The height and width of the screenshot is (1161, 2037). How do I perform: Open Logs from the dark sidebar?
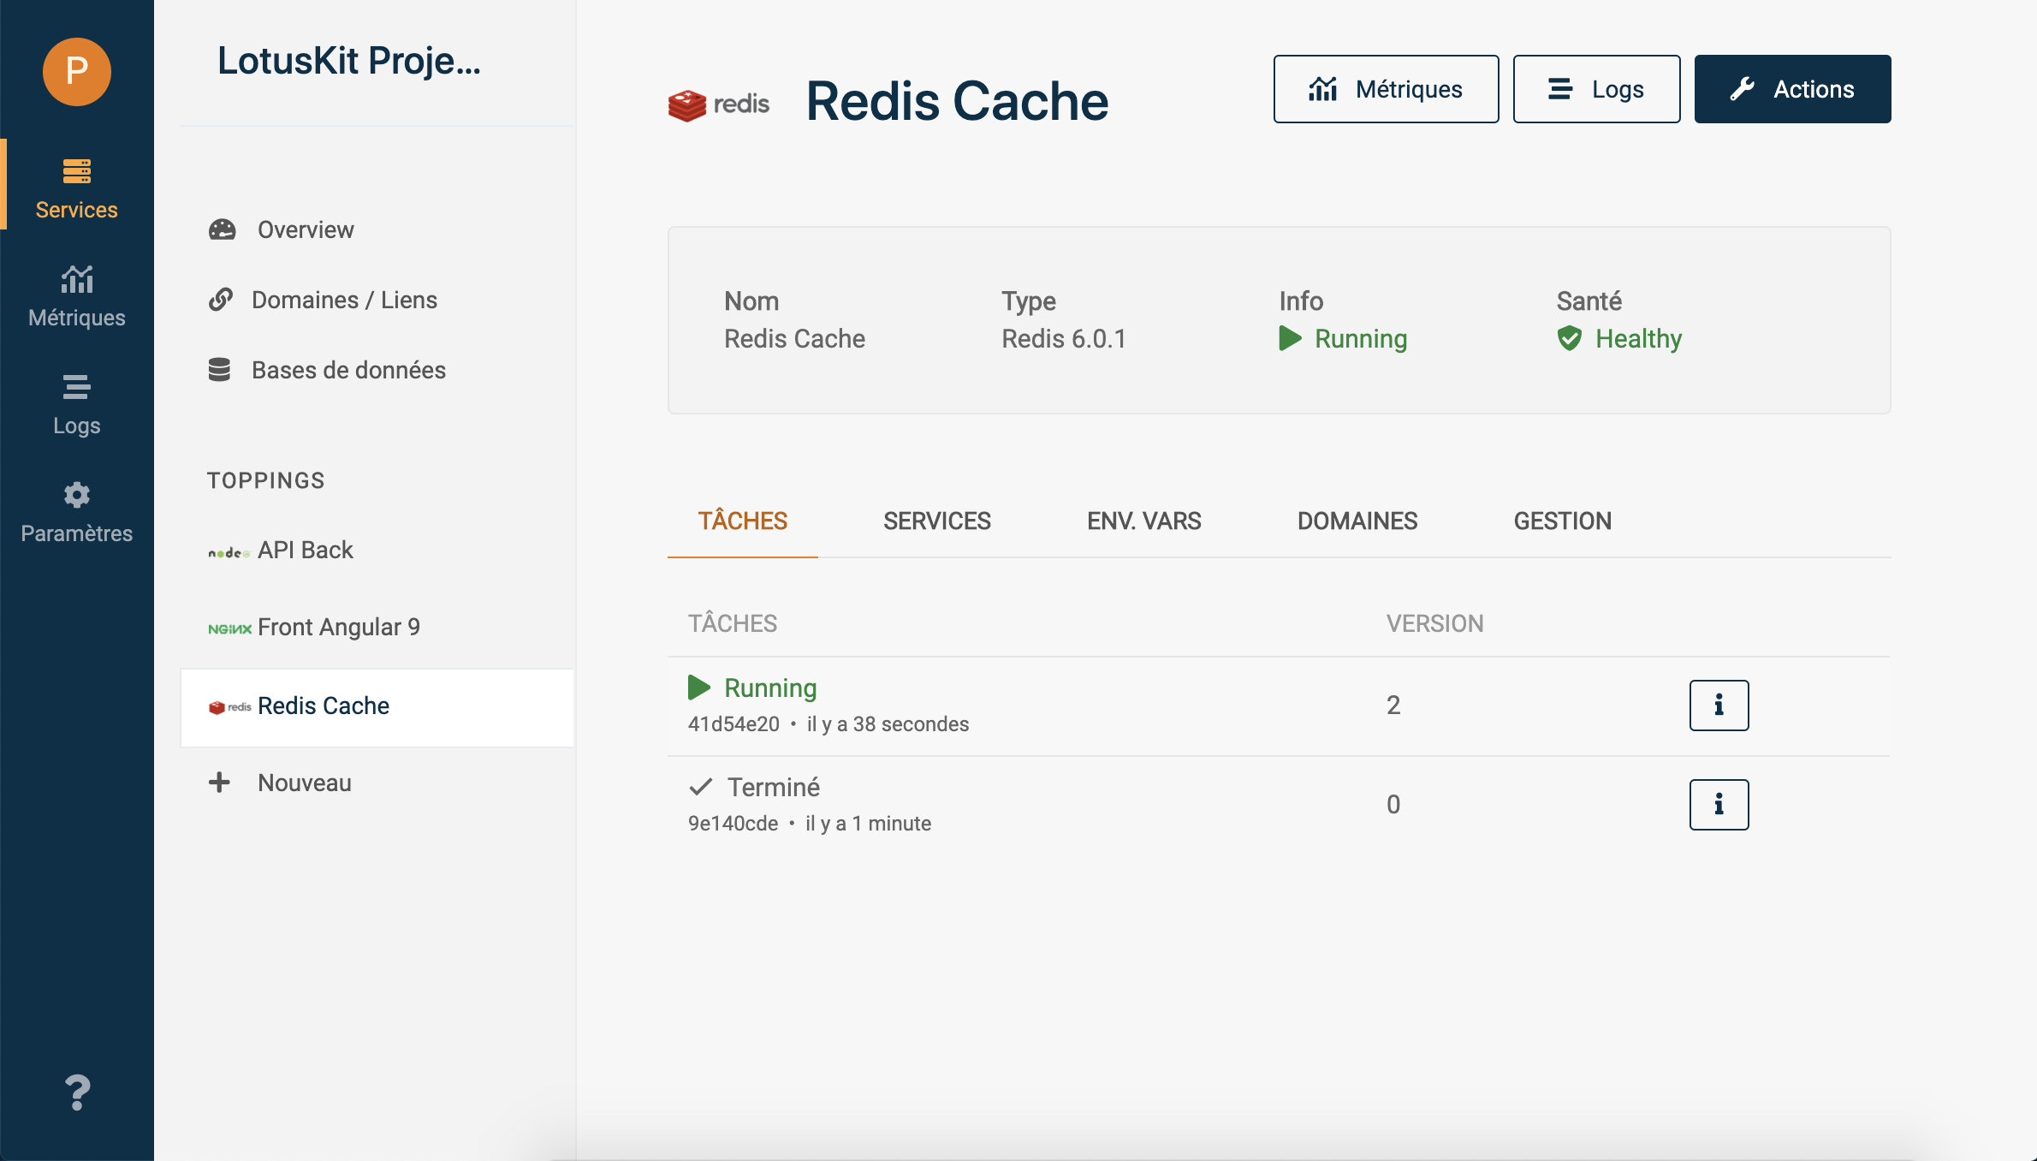coord(77,404)
